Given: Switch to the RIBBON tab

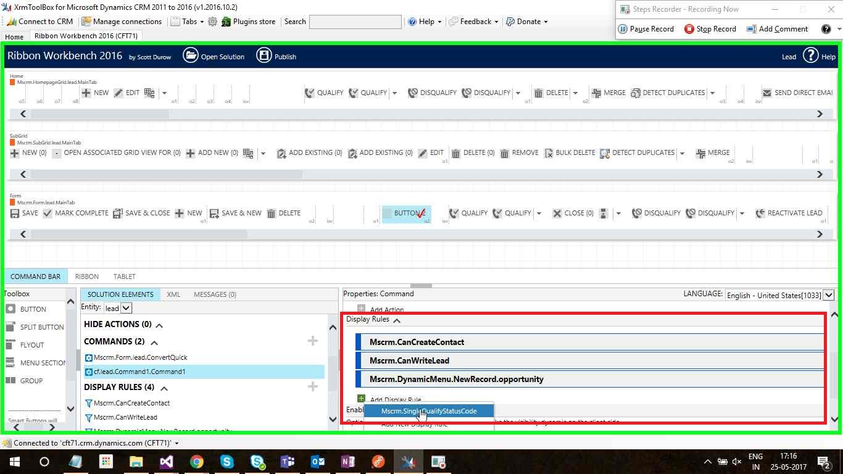Looking at the screenshot, I should 86,276.
